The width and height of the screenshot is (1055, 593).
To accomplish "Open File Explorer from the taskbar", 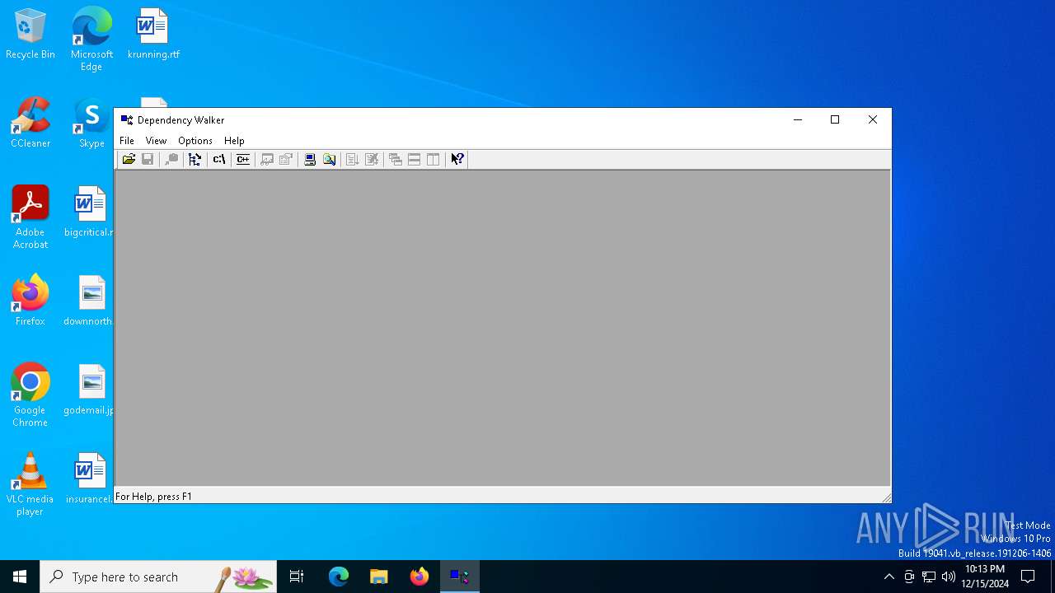I will coord(378,577).
